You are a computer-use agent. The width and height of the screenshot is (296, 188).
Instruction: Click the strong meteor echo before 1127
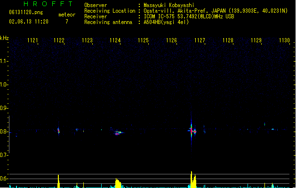tap(192, 131)
